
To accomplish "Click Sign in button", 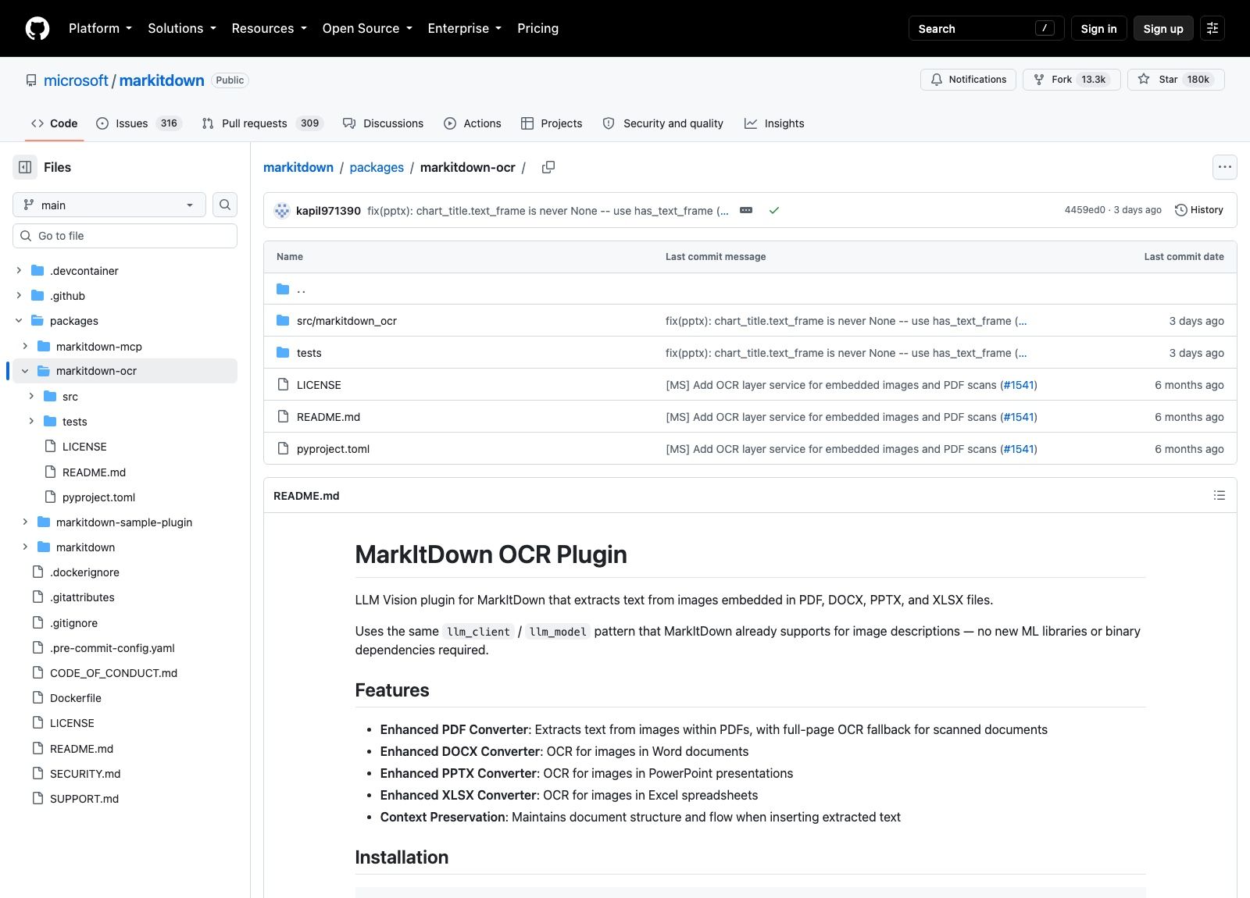I will (1098, 28).
